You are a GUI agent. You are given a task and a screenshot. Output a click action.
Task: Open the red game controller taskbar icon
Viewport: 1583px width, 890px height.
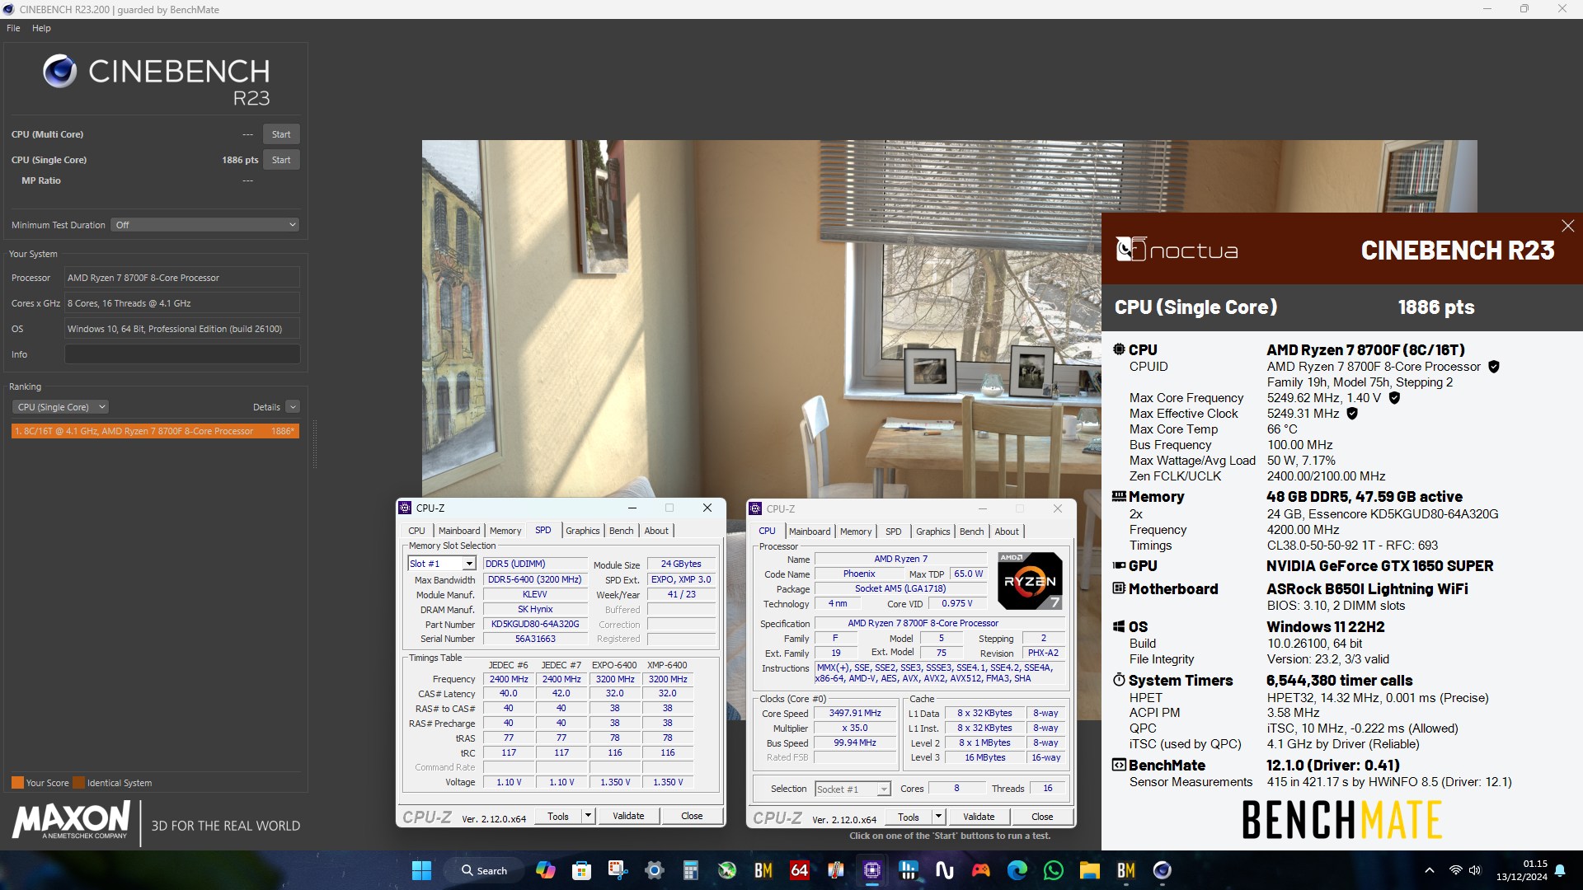[x=980, y=870]
